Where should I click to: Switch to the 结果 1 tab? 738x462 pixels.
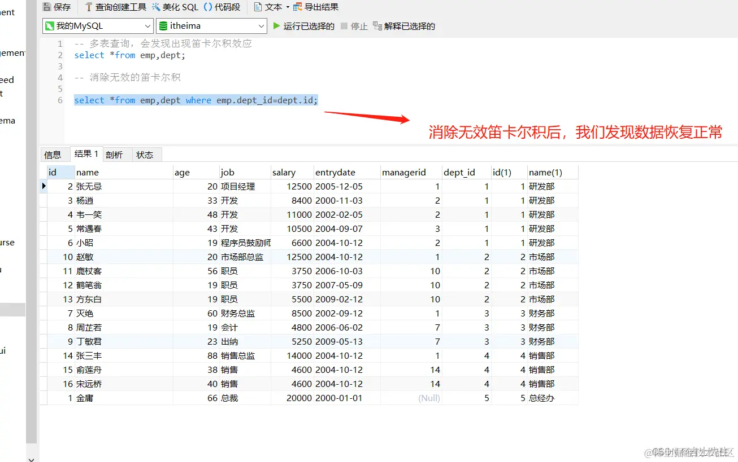coord(86,154)
